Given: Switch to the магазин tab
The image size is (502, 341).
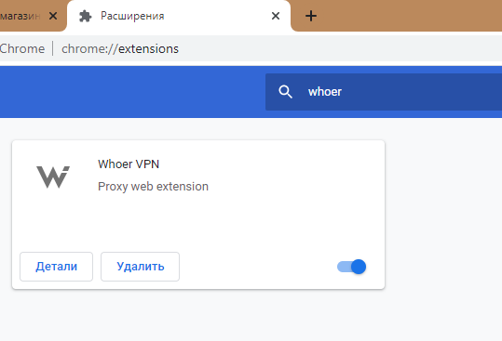Looking at the screenshot, I should pos(20,16).
